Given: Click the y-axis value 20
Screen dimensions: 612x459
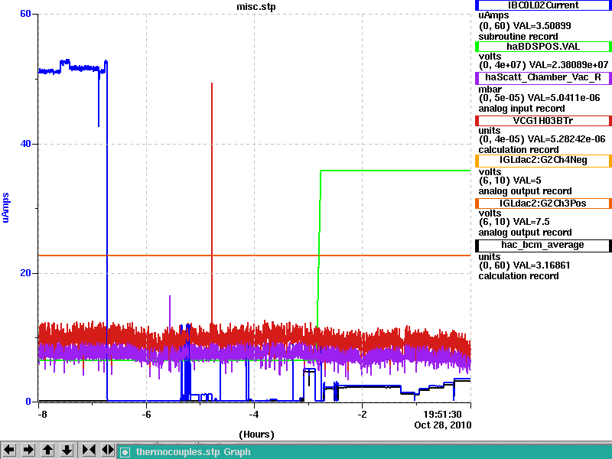Looking at the screenshot, I should [25, 272].
